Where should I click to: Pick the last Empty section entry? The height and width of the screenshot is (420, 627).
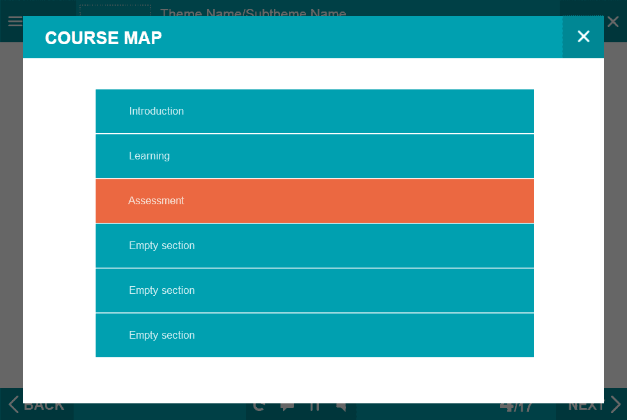click(314, 335)
